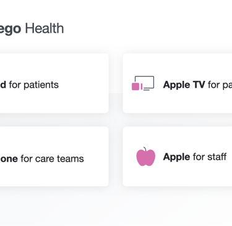Click the bold 'ego' heading fragment
Viewport: 232px width, 226px height.
pos(11,29)
